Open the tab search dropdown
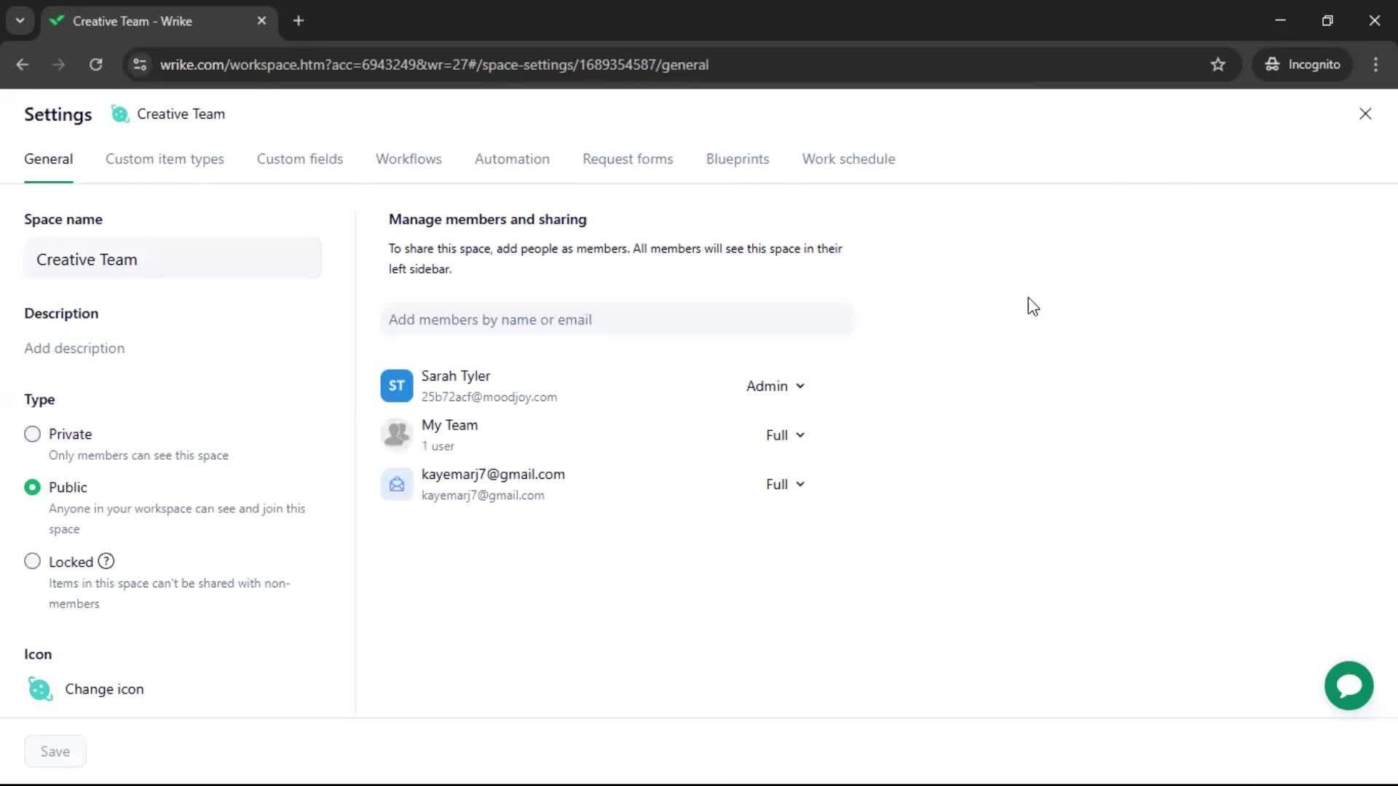 (x=20, y=20)
